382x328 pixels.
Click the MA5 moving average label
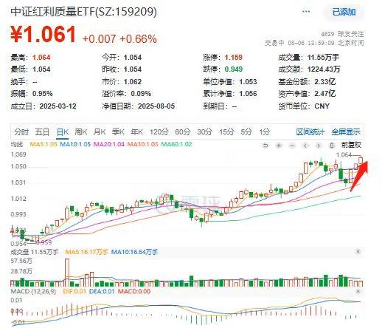tap(44, 144)
